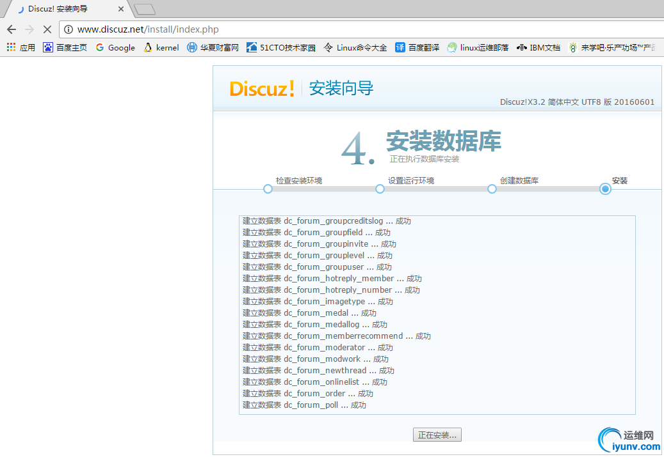Click the dc_forum_grouplevel log line
This screenshot has height=457, width=664.
tap(317, 256)
